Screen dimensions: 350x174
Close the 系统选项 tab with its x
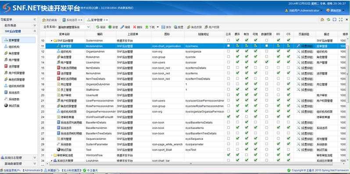pos(82,20)
